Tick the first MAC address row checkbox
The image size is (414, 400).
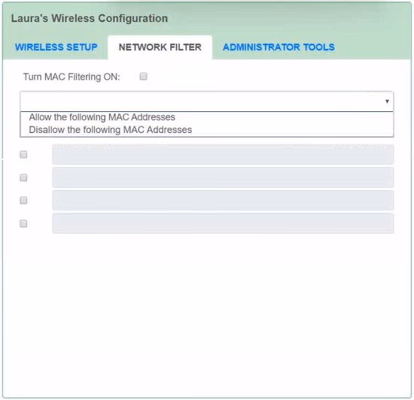pyautogui.click(x=23, y=155)
